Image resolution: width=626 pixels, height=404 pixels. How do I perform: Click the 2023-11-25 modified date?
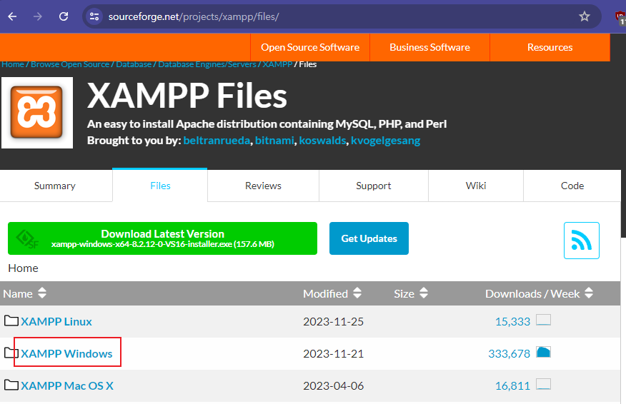tap(333, 321)
